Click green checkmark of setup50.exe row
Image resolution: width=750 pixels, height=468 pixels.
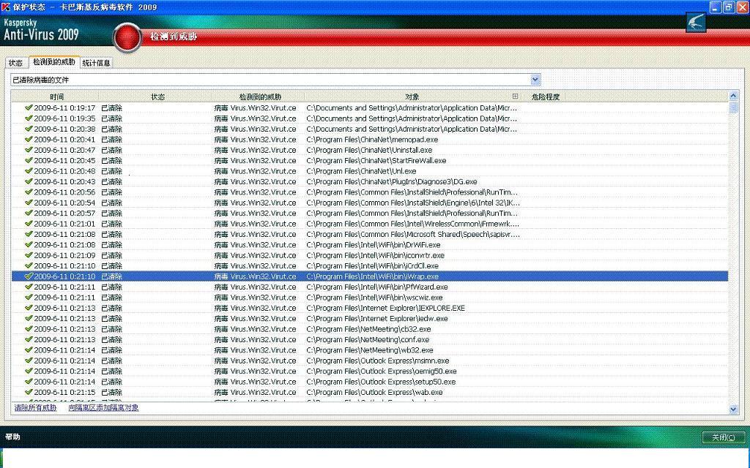tap(29, 381)
